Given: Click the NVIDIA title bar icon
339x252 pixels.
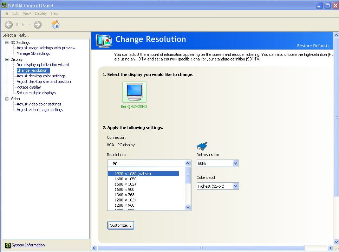Looking at the screenshot, I should 4,6.
